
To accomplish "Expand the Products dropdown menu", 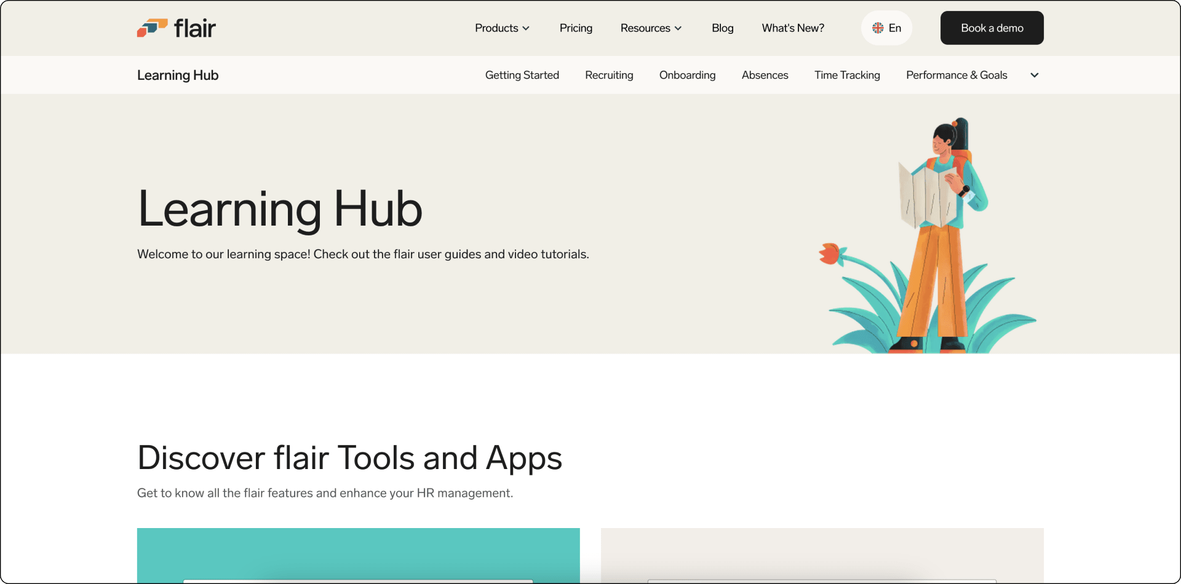I will pos(502,28).
